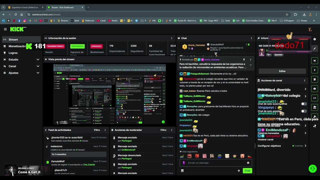Open activity feed three-dot menu
Image resolution: width=320 pixels, height=180 pixels.
click(x=105, y=130)
